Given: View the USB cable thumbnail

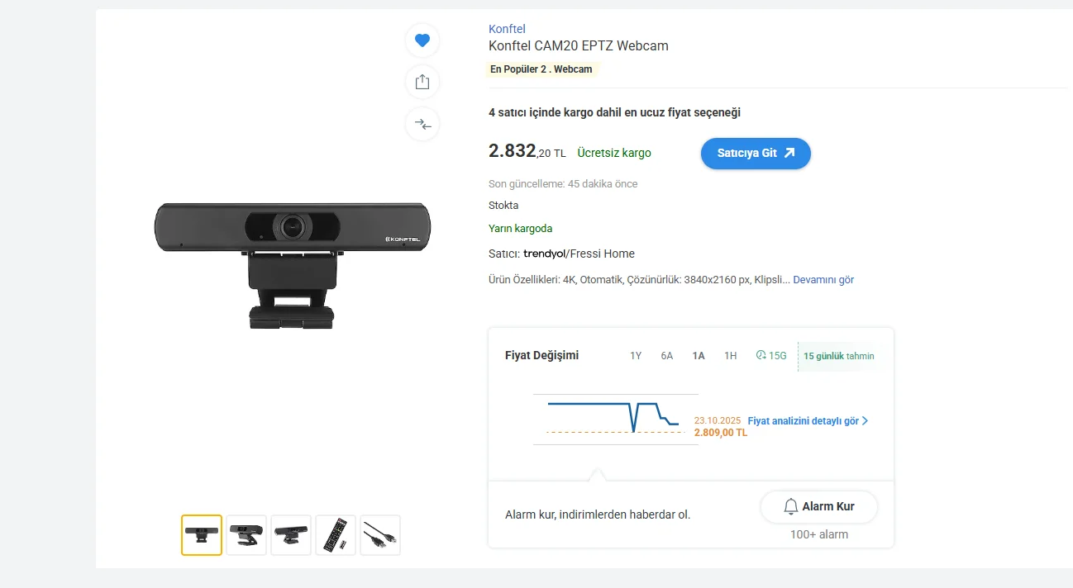Looking at the screenshot, I should click(380, 535).
